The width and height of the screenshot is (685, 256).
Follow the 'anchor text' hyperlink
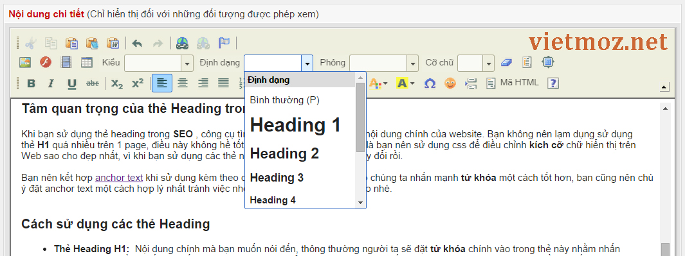(x=119, y=178)
